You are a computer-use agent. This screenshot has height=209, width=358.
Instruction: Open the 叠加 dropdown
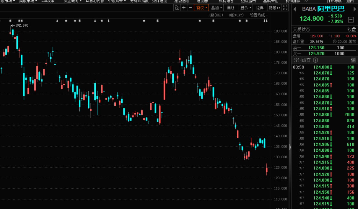pos(216,8)
